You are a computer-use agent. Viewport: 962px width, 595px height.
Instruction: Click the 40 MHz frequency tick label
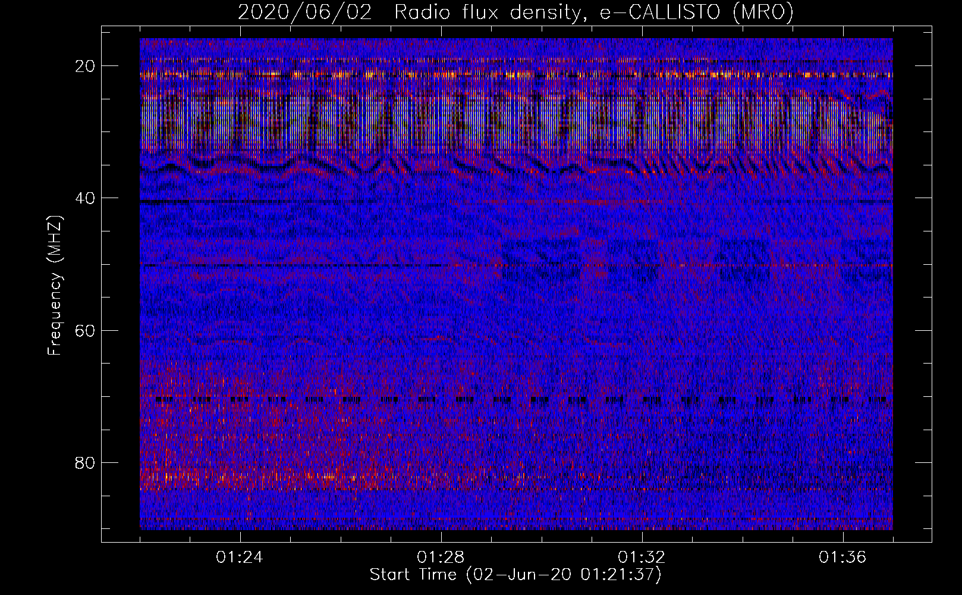pyautogui.click(x=86, y=198)
